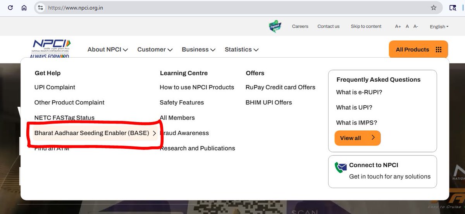Open the Careers link

300,26
